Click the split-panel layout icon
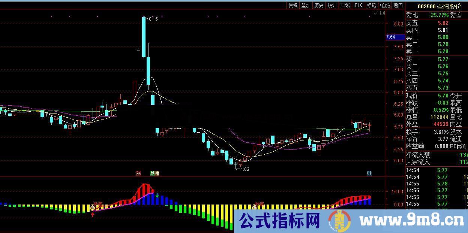Screen dimensions: 468x233 coord(382,12)
